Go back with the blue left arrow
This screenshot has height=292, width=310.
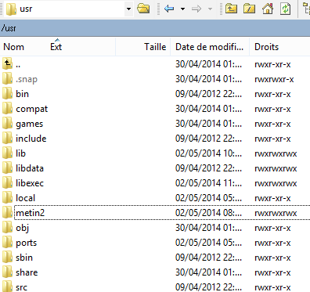(x=169, y=9)
